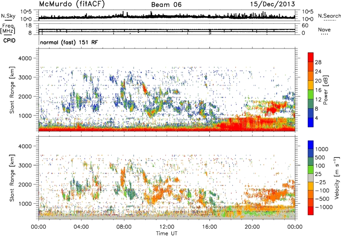
Task: Click the red top segment of Power colorbar
Action: [311, 57]
